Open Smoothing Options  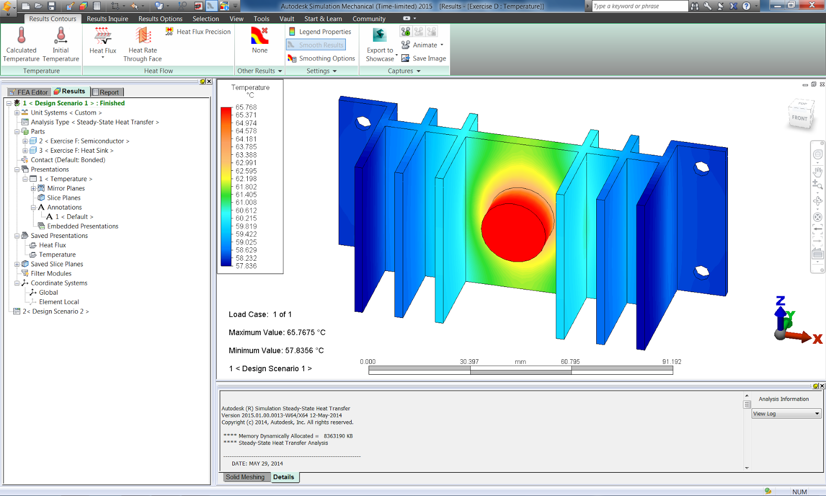322,58
